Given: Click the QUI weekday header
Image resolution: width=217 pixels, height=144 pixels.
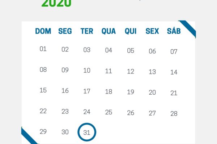Looking at the screenshot, I should 131,31.
